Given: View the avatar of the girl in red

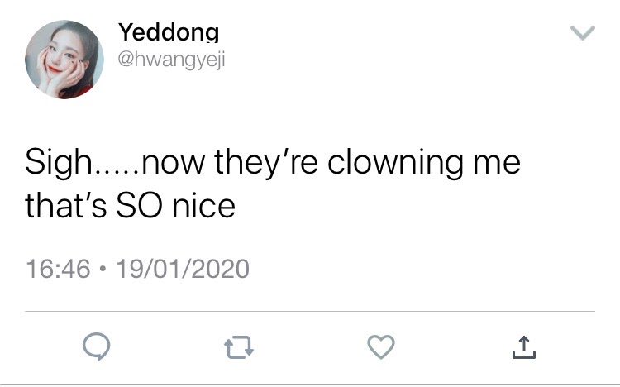Looking at the screenshot, I should [x=64, y=60].
